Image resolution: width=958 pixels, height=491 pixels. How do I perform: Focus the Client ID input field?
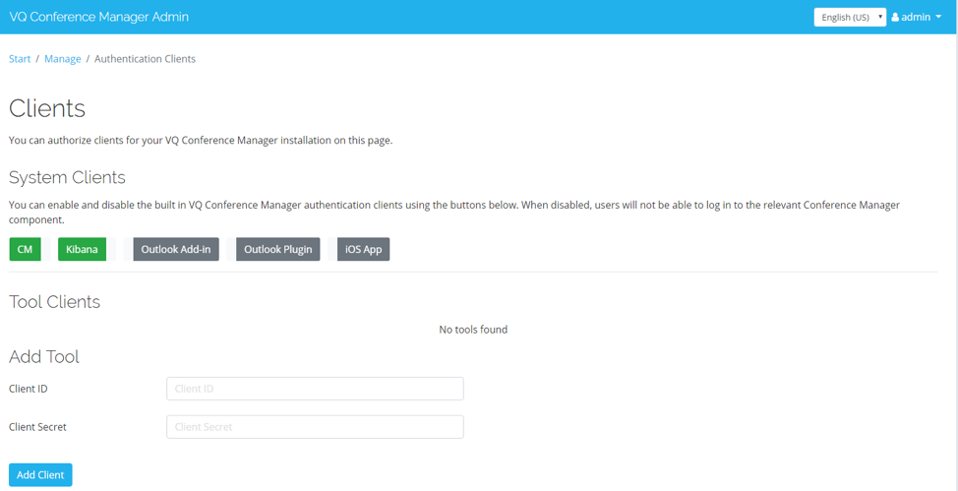pos(315,389)
